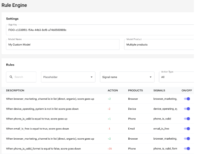The height and width of the screenshot is (154, 198).
Task: Click the ACTION column header
Action: click(x=113, y=91)
